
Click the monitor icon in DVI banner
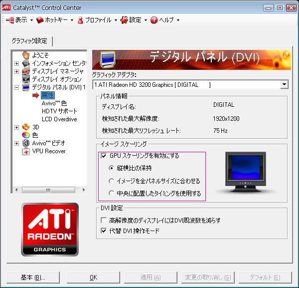pos(108,59)
